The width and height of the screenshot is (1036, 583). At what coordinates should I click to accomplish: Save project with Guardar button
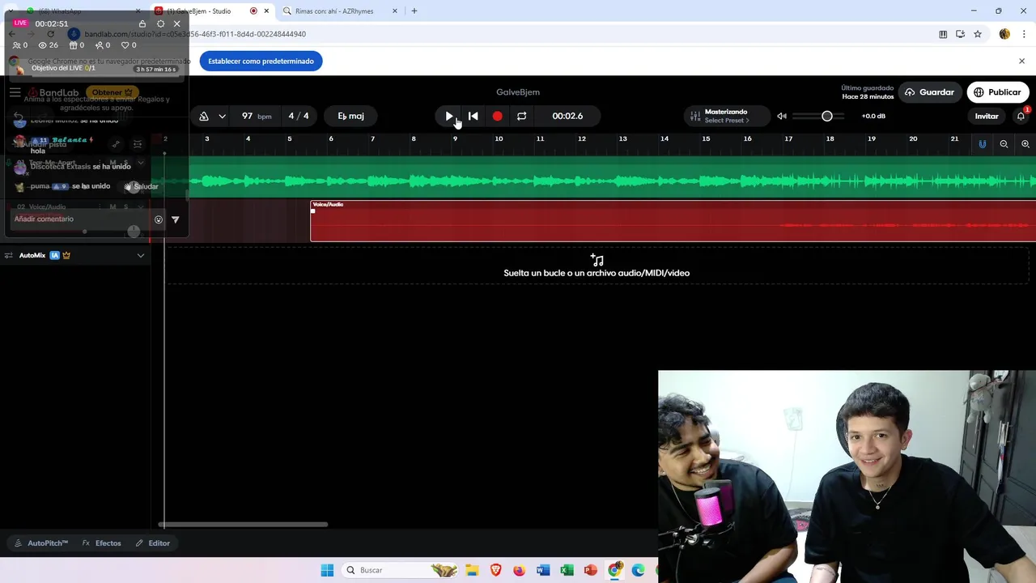point(930,92)
